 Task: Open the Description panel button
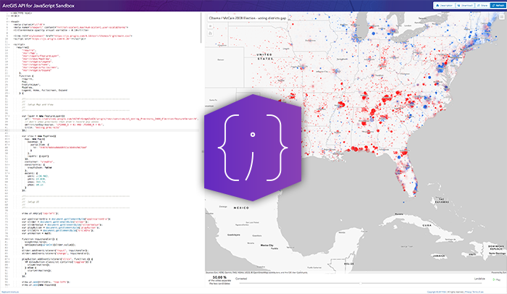coord(444,6)
